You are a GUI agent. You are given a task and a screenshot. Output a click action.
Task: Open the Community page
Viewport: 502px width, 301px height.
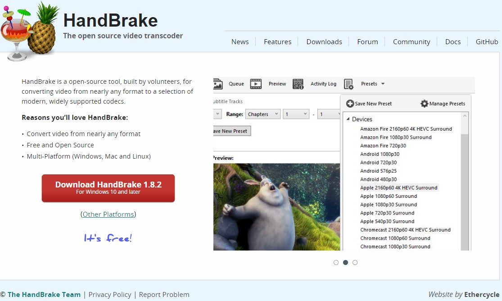click(x=412, y=41)
